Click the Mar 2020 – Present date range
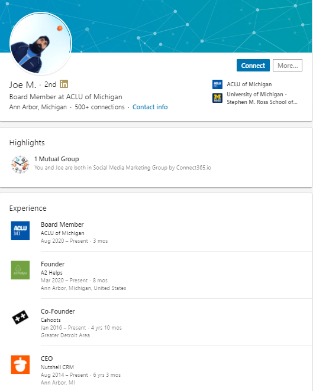313x391 pixels. click(64, 281)
